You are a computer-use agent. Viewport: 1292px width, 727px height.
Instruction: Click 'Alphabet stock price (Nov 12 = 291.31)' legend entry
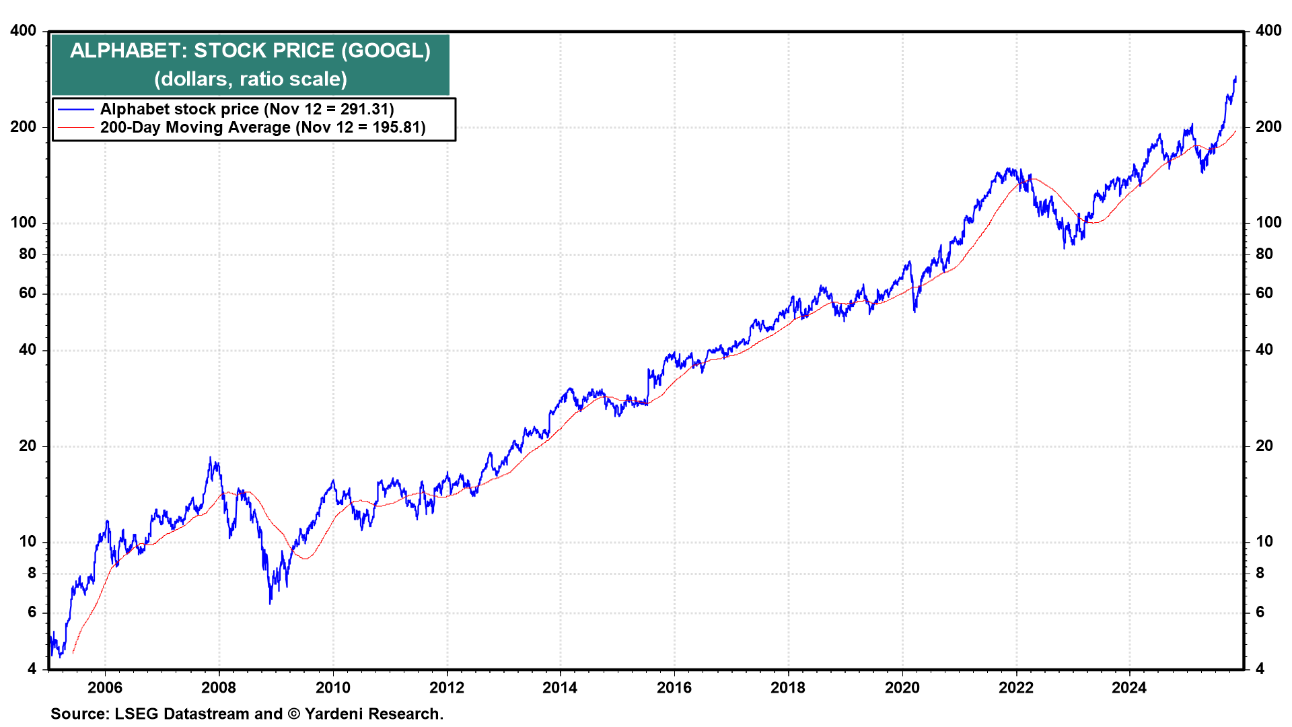point(247,109)
